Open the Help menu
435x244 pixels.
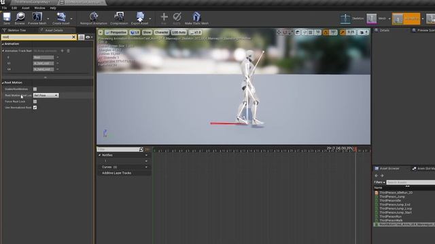(53, 8)
